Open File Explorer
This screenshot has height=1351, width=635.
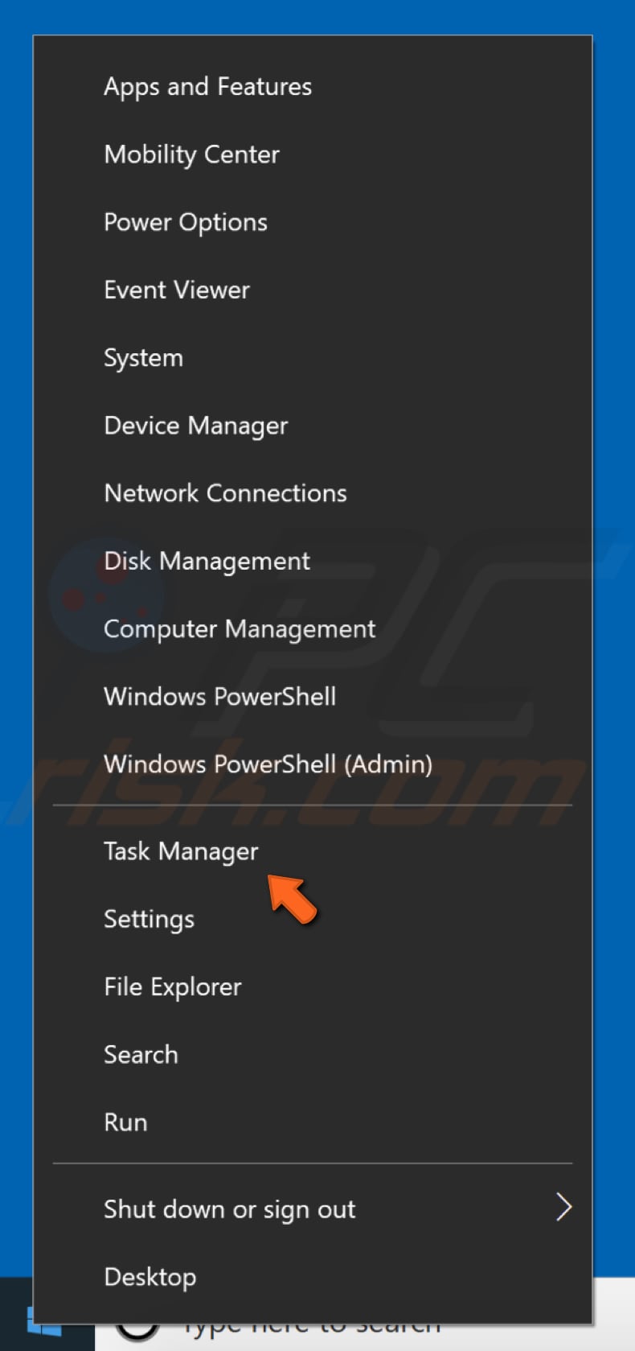pos(172,986)
